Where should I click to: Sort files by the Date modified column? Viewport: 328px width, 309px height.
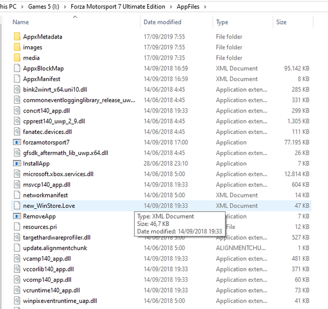click(162, 22)
